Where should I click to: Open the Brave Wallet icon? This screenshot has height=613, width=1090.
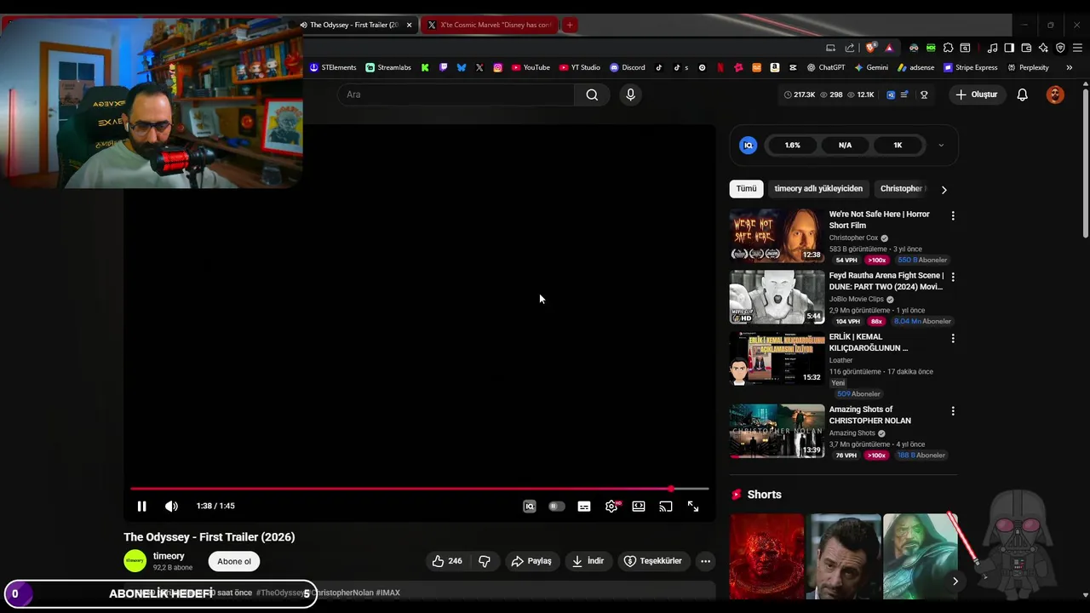[x=1026, y=48]
